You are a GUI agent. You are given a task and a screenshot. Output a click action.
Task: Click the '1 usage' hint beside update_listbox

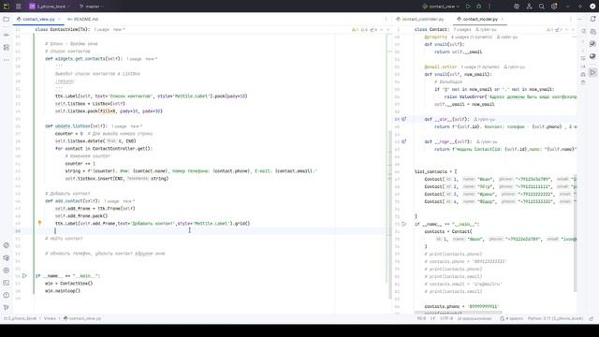click(x=119, y=126)
